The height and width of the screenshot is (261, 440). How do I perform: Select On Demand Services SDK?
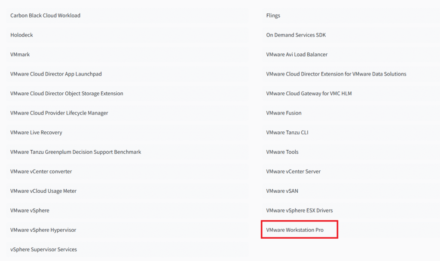[x=296, y=35]
